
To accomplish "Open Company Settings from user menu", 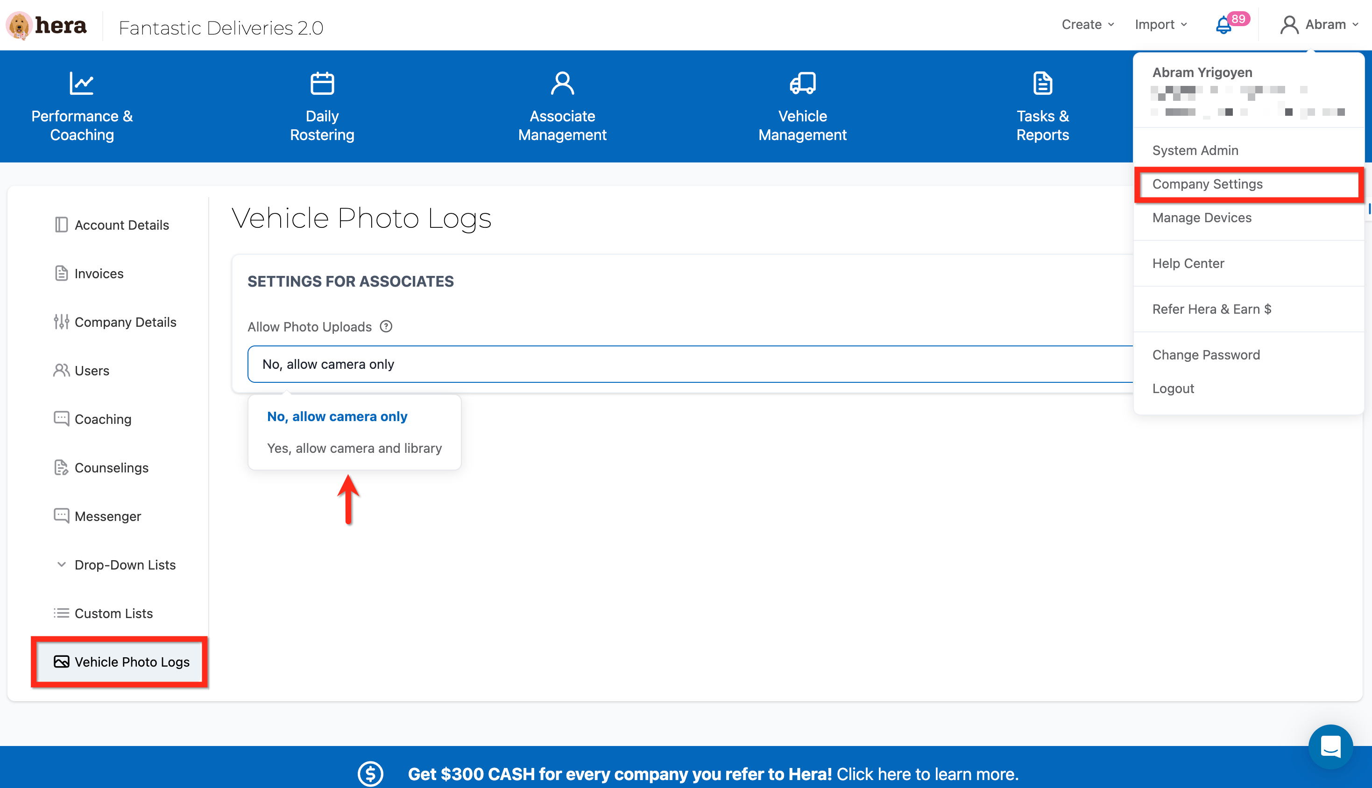I will coord(1208,184).
